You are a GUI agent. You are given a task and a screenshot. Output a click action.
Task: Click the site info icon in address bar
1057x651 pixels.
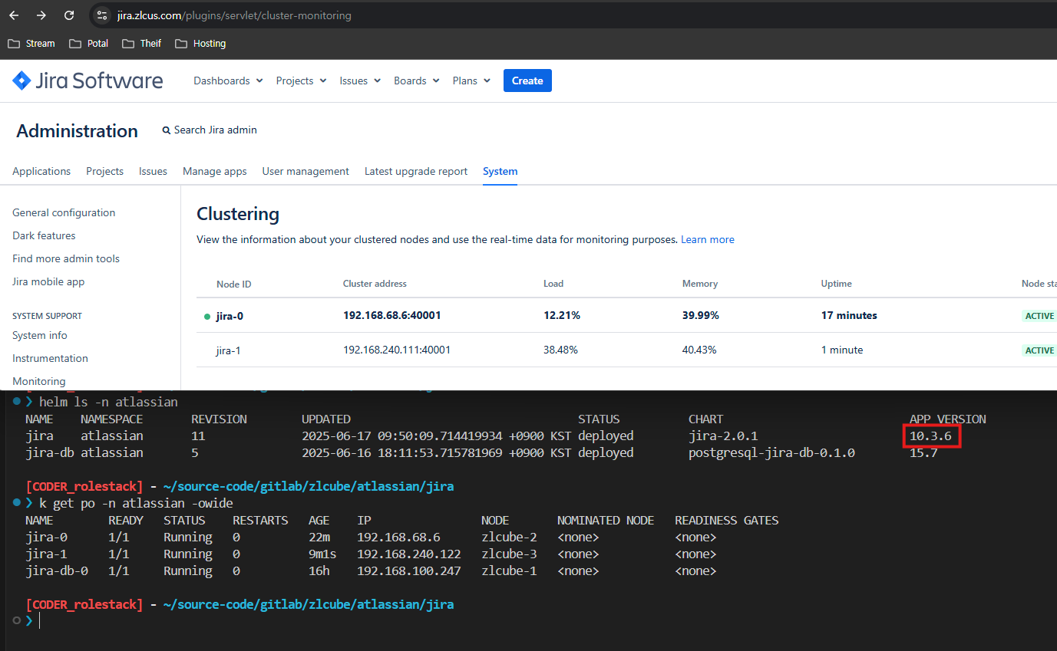coord(102,15)
